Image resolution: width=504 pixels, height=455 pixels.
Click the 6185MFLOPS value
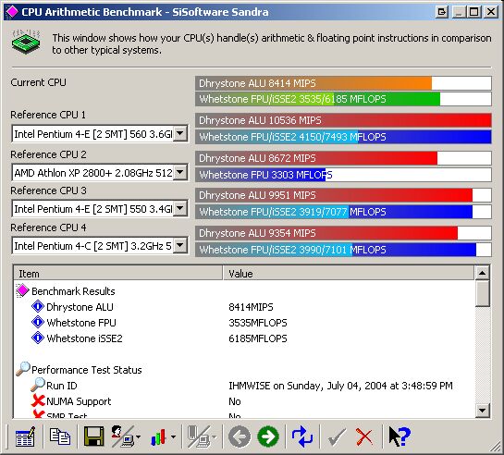[258, 338]
